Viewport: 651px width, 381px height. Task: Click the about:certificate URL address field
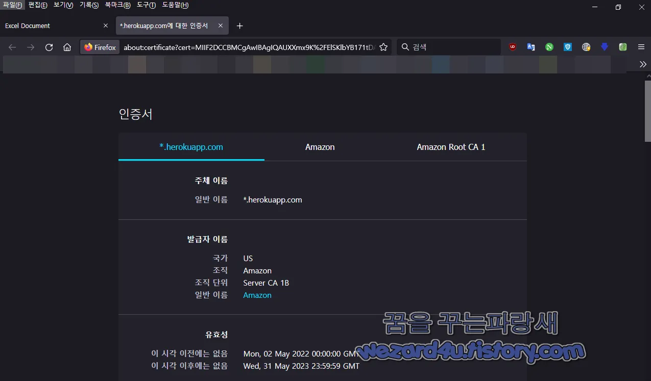pyautogui.click(x=249, y=47)
